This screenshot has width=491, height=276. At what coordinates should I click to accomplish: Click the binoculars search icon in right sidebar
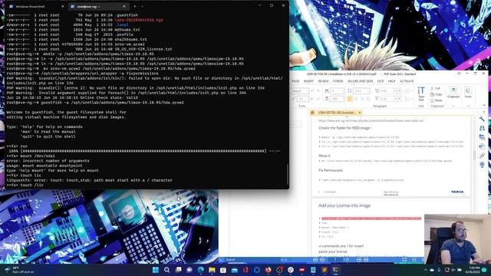pyautogui.click(x=482, y=128)
